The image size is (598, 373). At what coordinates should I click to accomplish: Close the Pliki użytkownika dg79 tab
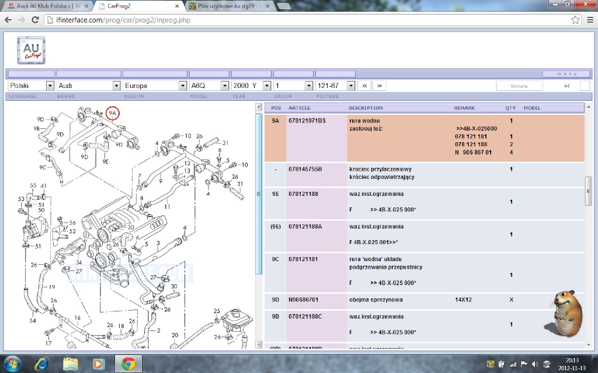[267, 6]
